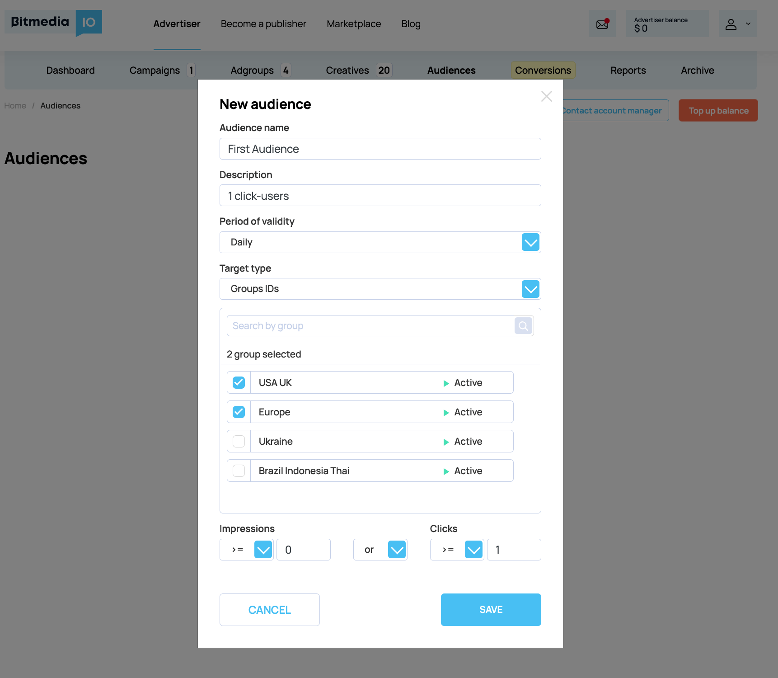Viewport: 778px width, 678px height.
Task: Close the New audience dialog
Action: tap(546, 96)
